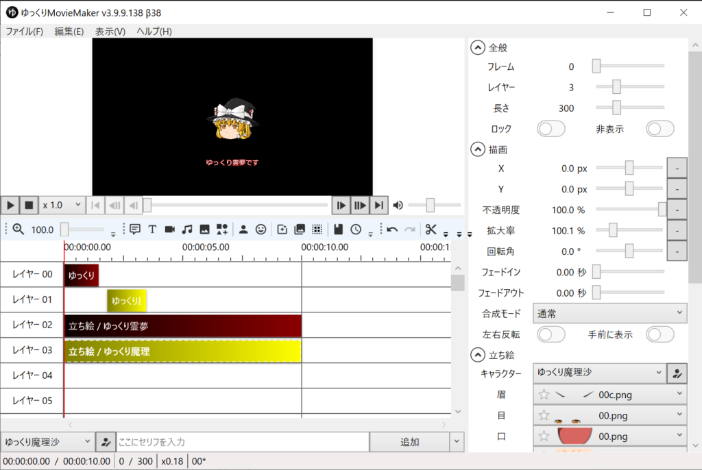Click the clock toolbar icon
Screen dimensions: 702x470
(x=356, y=230)
